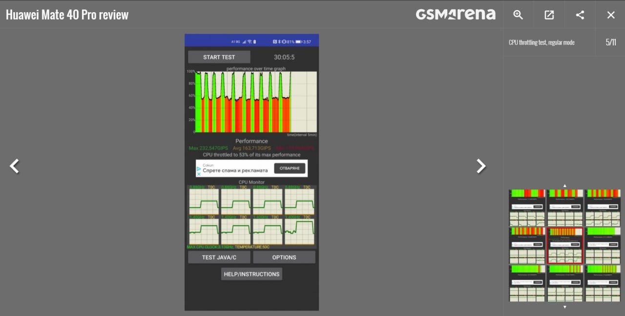Open the middle thumbnail in the top row
625x316 pixels.
point(565,208)
